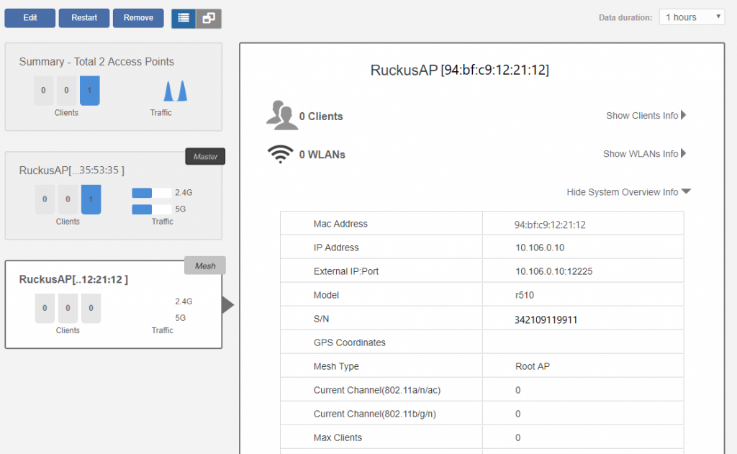Expand Show WLANs Info

point(644,154)
